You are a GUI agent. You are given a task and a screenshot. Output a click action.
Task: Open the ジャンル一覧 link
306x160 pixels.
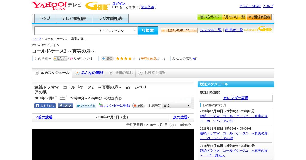click(211, 30)
